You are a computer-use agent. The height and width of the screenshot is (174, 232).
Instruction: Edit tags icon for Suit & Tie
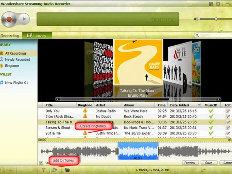tap(228, 133)
